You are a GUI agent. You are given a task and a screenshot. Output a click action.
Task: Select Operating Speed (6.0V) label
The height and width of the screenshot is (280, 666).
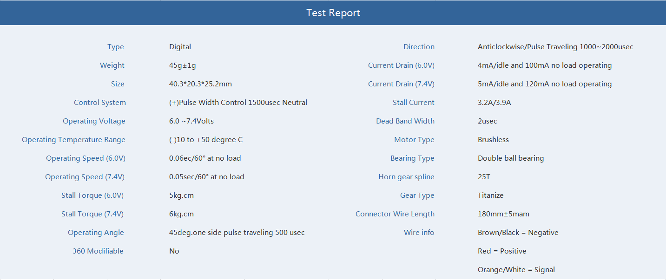point(86,158)
